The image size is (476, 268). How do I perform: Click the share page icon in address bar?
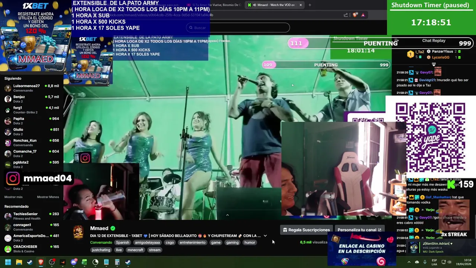[346, 15]
